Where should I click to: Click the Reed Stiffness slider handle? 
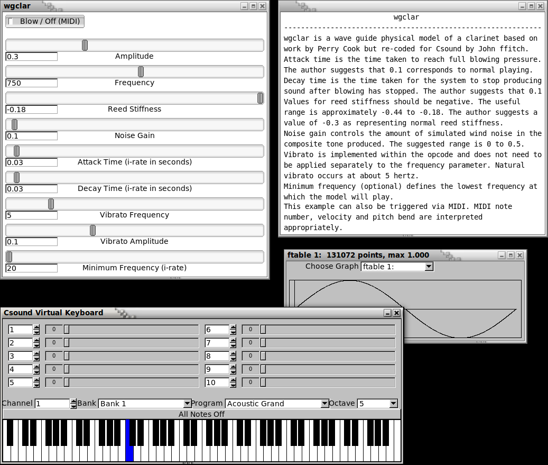click(x=260, y=98)
